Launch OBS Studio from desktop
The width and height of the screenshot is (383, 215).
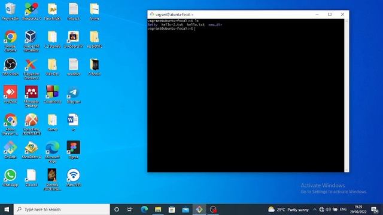(10, 66)
